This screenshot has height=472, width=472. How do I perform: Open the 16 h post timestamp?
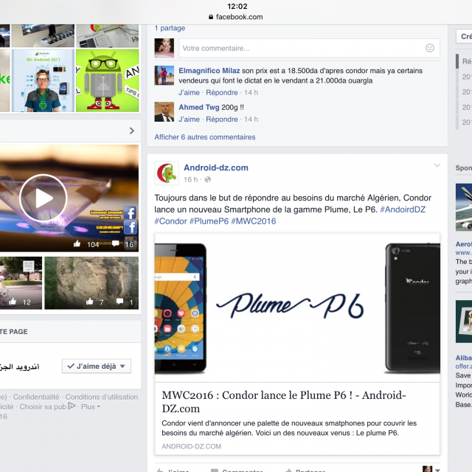pyautogui.click(x=190, y=180)
